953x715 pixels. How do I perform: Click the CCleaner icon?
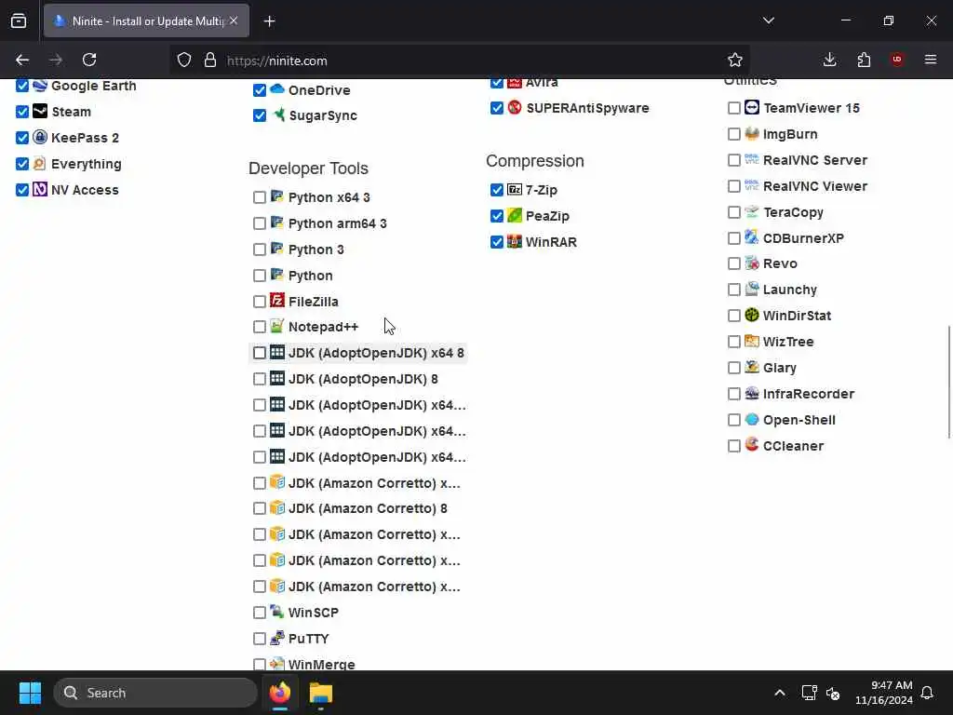tap(752, 445)
